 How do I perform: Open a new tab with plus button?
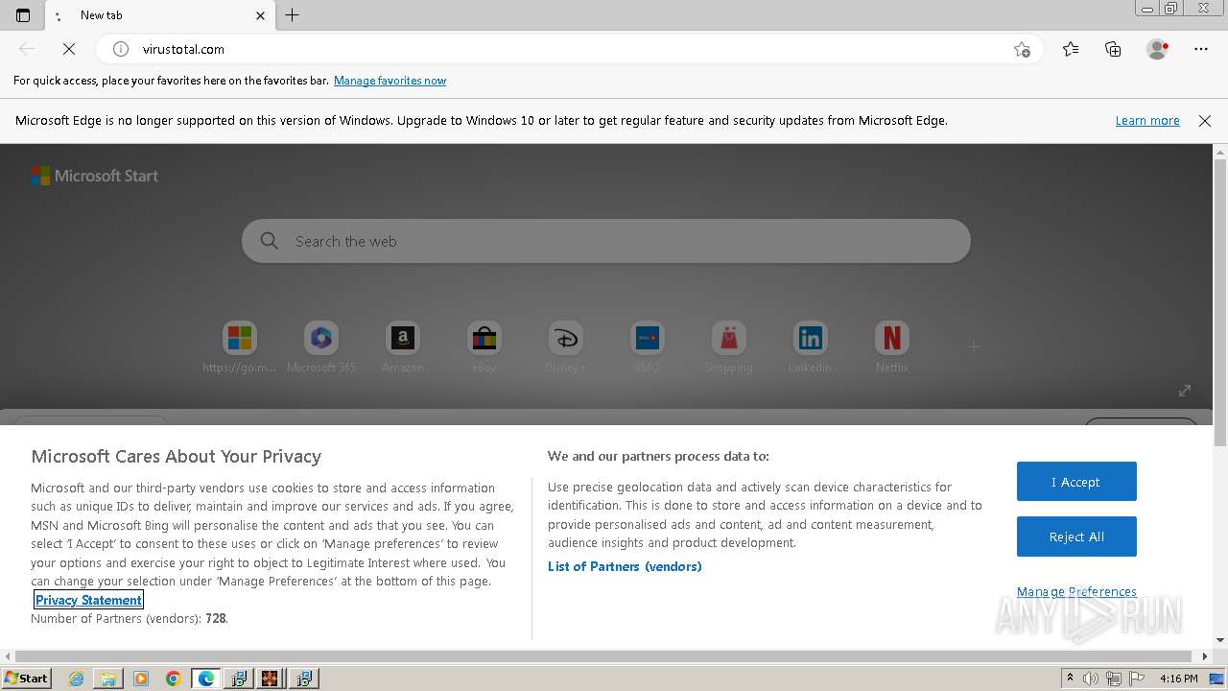point(293,15)
